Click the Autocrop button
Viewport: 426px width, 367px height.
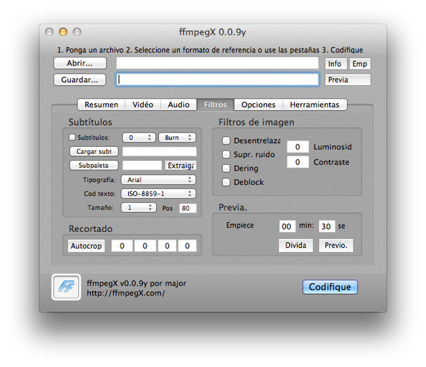[86, 246]
